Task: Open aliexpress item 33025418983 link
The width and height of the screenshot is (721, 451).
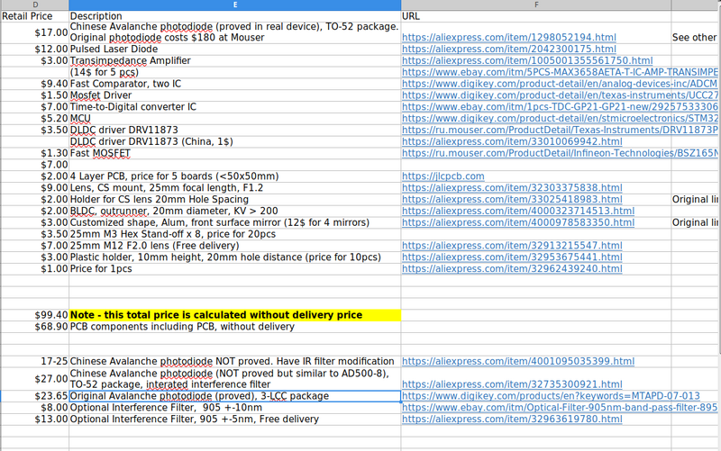Action: (x=512, y=199)
